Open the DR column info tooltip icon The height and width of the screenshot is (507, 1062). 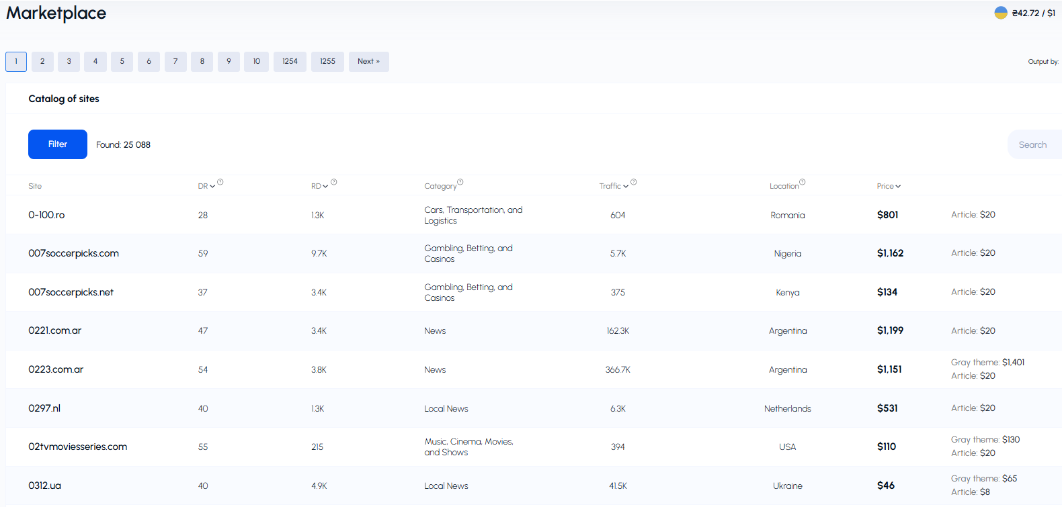click(220, 182)
